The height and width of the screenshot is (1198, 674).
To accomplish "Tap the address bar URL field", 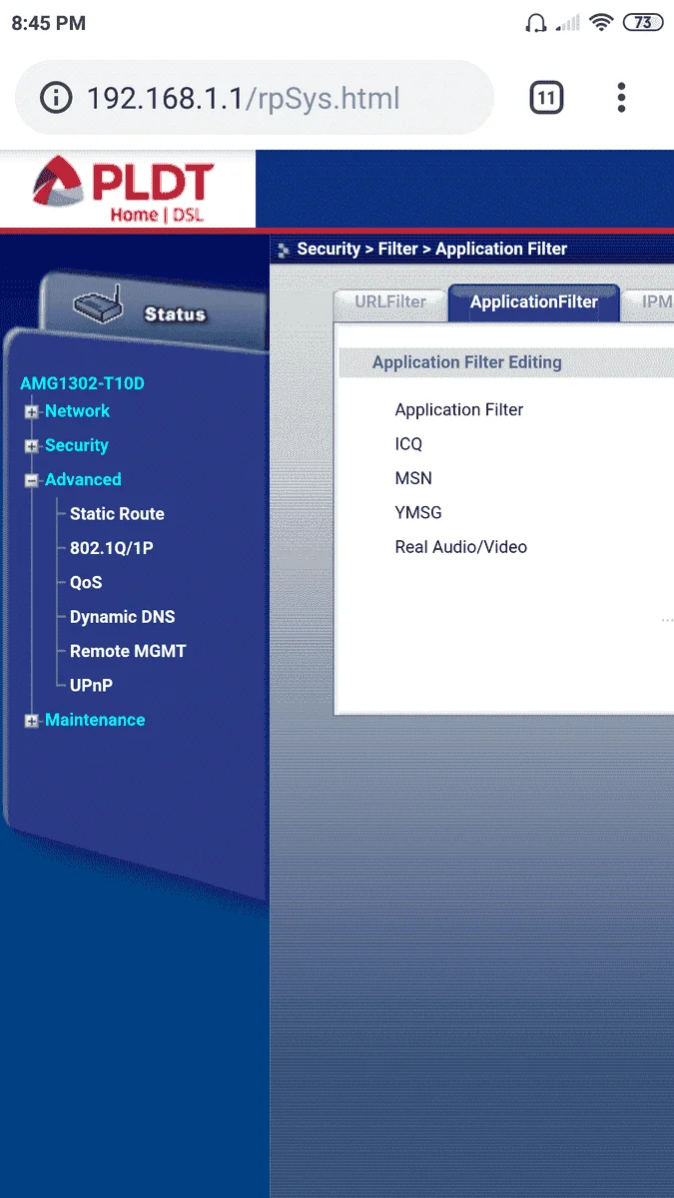I will [255, 98].
